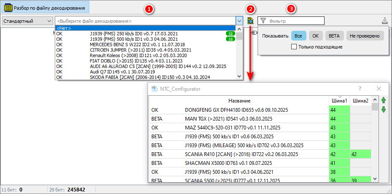This screenshot has height=194, width=392.
Task: Open the "Стандартный" dropdown
Action: 27,21
